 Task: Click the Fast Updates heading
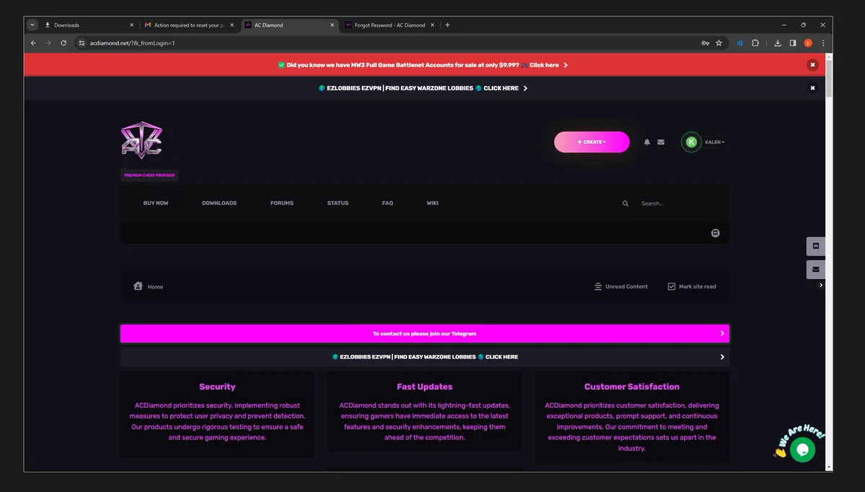tap(425, 387)
